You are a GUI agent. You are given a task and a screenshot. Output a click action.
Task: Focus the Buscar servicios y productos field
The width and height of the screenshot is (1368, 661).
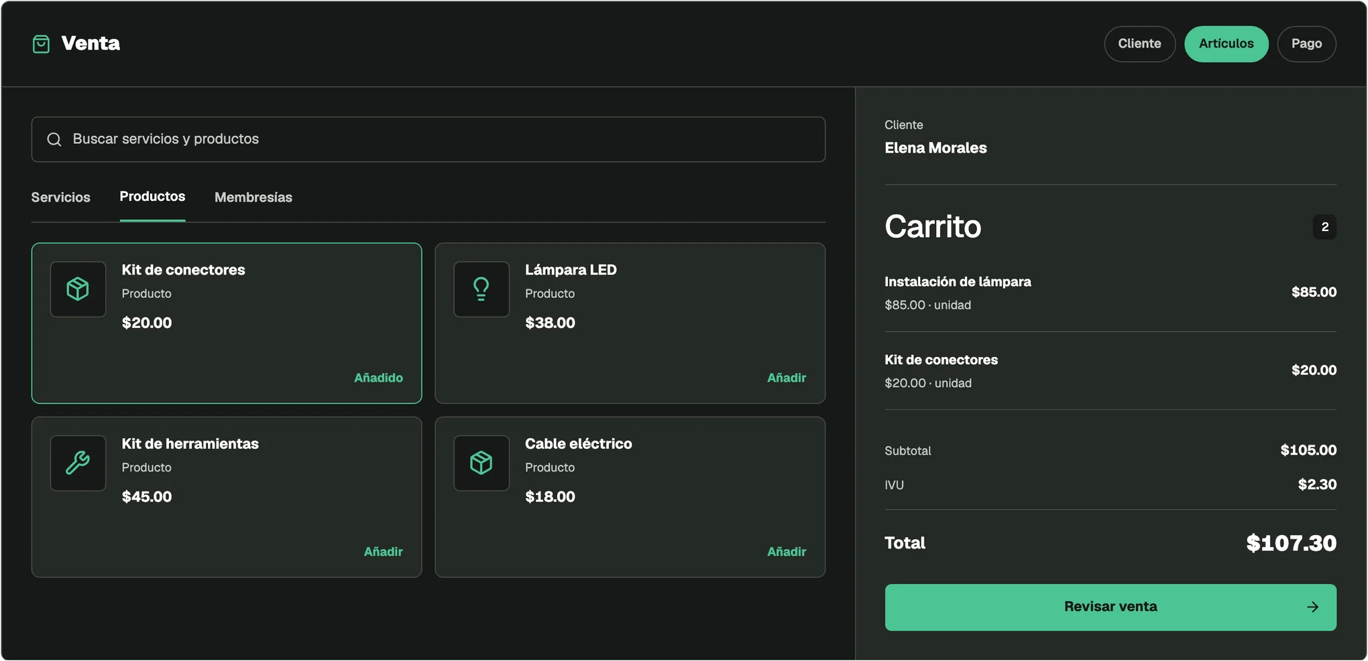tap(429, 139)
